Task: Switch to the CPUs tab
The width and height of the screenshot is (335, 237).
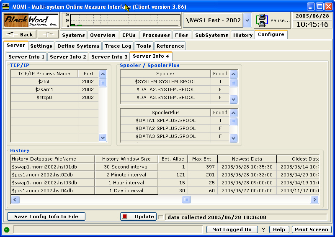Action: point(129,35)
